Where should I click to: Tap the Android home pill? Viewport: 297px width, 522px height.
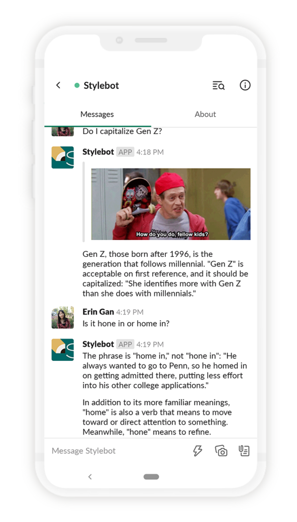(152, 477)
